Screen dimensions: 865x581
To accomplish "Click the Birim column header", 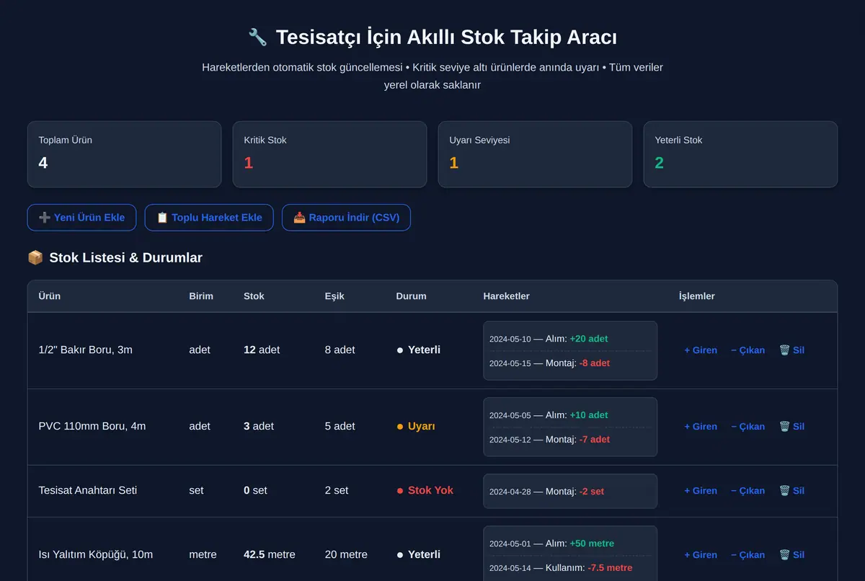I will [201, 296].
